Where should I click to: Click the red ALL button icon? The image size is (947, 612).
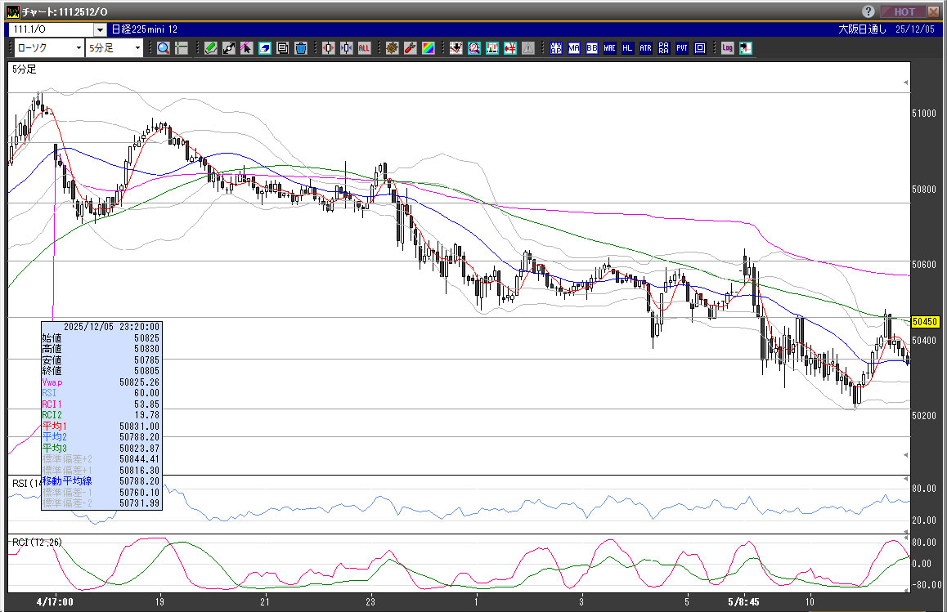click(x=364, y=48)
